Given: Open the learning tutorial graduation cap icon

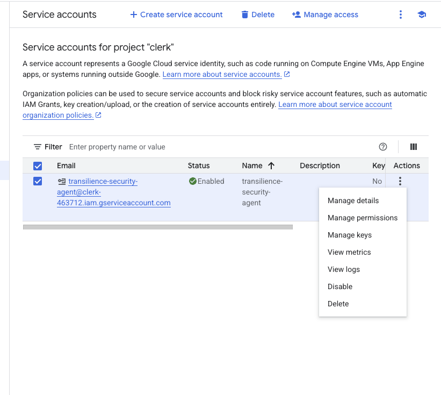Looking at the screenshot, I should coord(422,15).
